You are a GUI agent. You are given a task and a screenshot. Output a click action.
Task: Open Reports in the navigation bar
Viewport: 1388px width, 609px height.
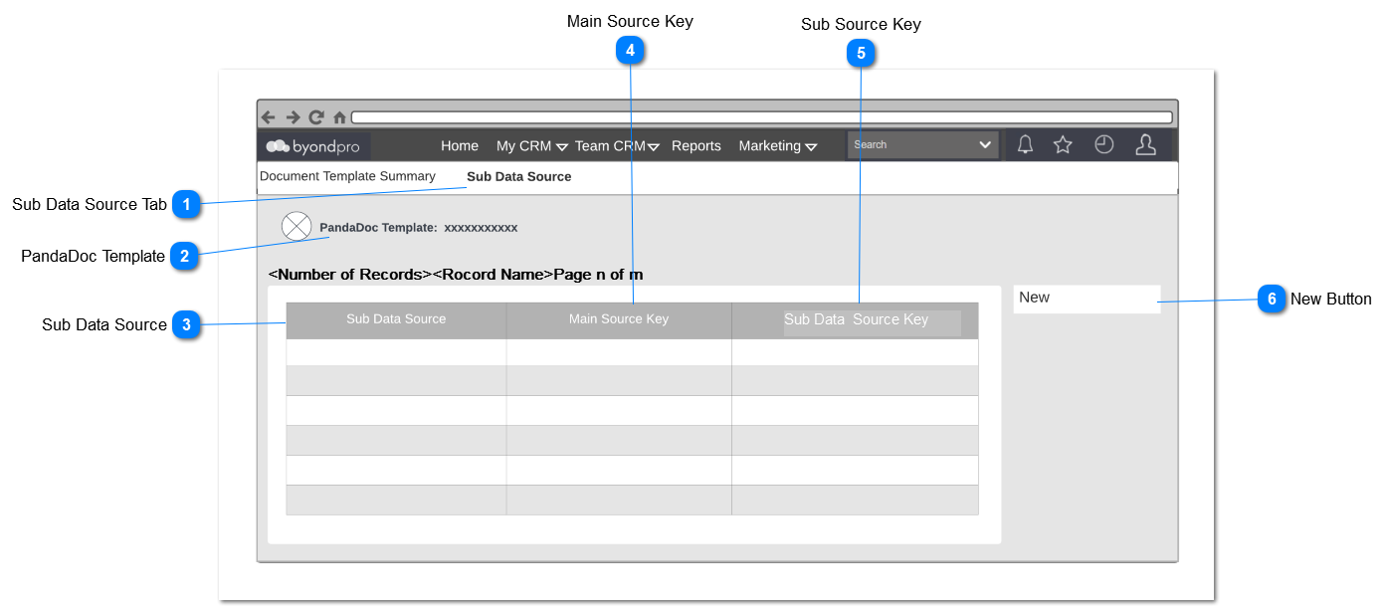[696, 146]
